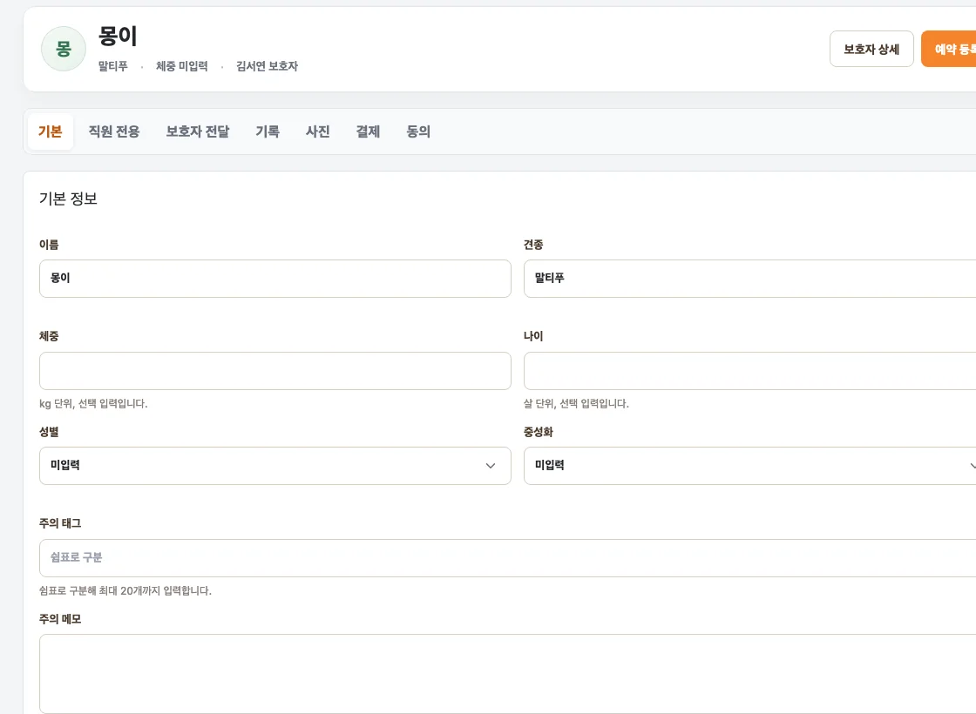Screen dimensions: 976x714
Task: Click the 몽이 heading title
Action: click(118, 36)
